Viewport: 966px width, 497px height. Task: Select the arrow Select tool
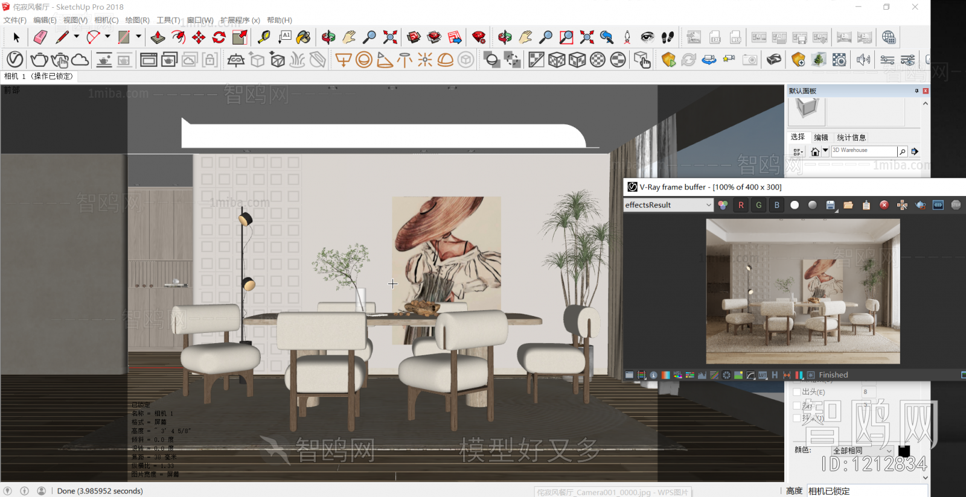(x=16, y=37)
